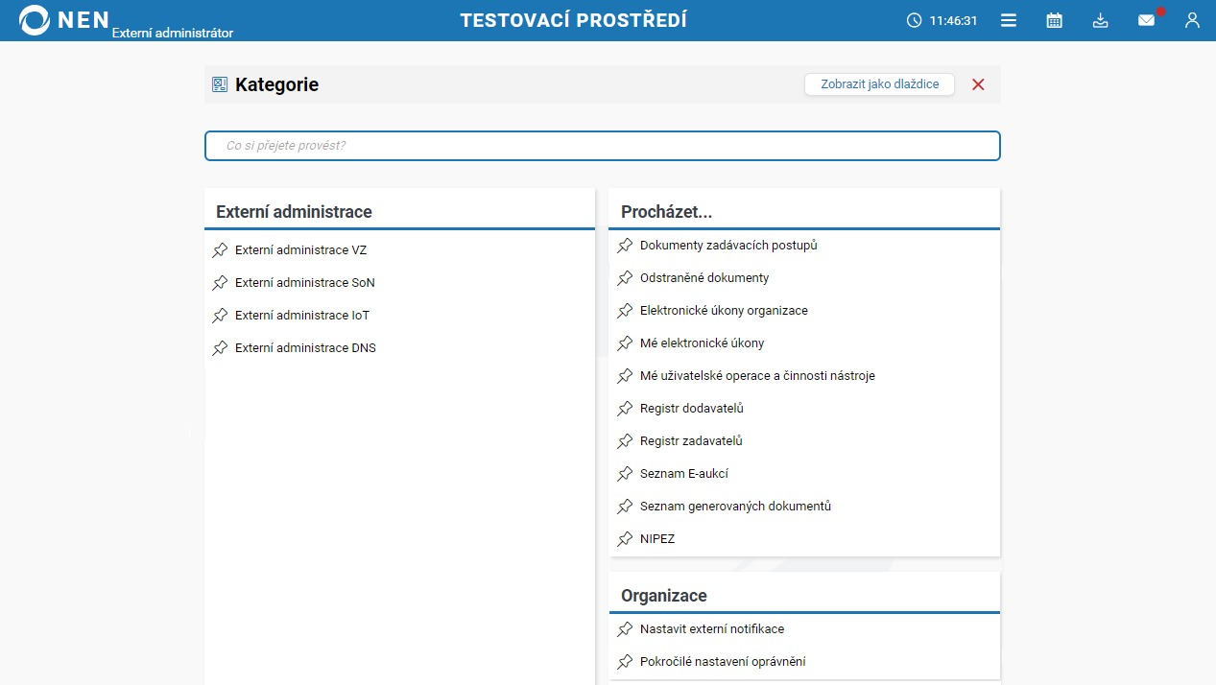
Task: Click Zobrazit jako dlaždice button
Action: 879,84
